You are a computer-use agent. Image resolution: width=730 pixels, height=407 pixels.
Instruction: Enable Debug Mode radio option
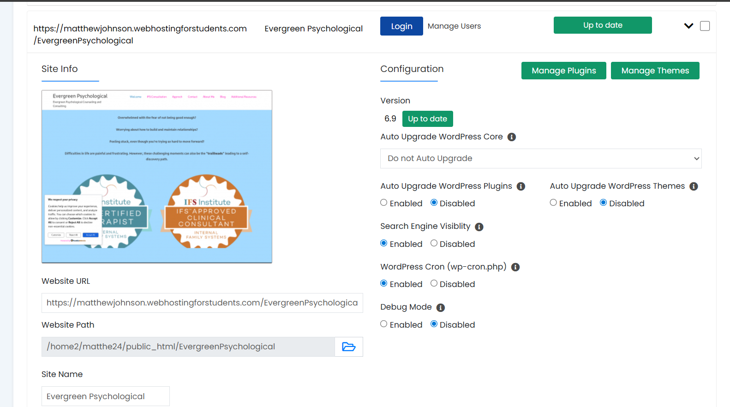[x=384, y=324]
